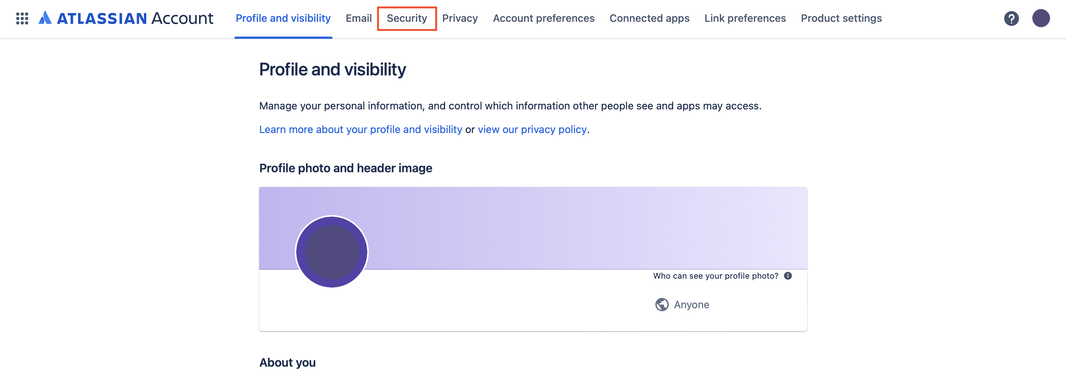This screenshot has width=1066, height=377.
Task: Open the Anyone visibility selector
Action: pyautogui.click(x=691, y=304)
